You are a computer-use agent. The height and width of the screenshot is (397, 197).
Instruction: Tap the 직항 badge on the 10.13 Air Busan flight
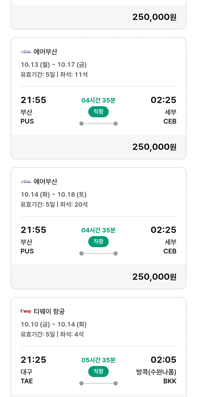tap(98, 112)
